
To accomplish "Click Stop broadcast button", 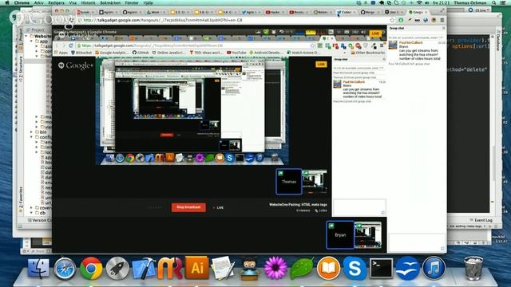I will (x=188, y=207).
